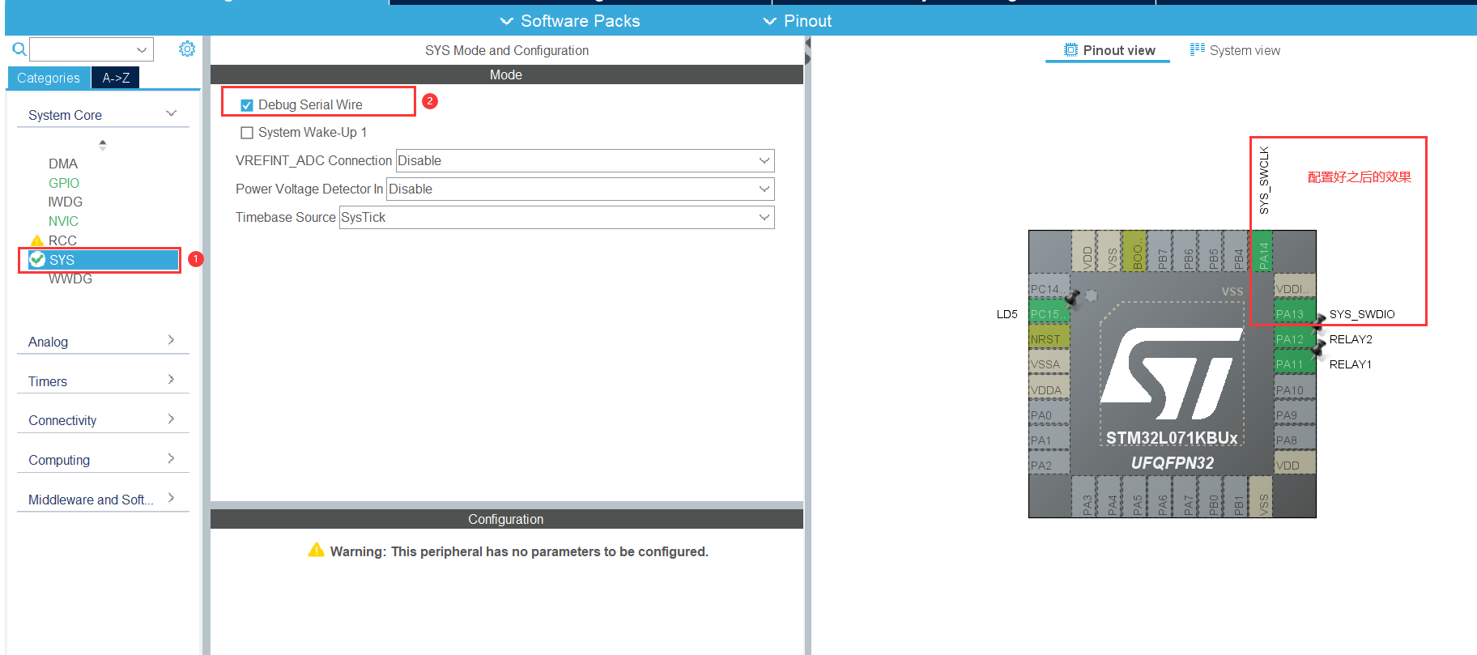Click pin PA14 on the chip
The width and height of the screenshot is (1477, 655).
[1262, 251]
